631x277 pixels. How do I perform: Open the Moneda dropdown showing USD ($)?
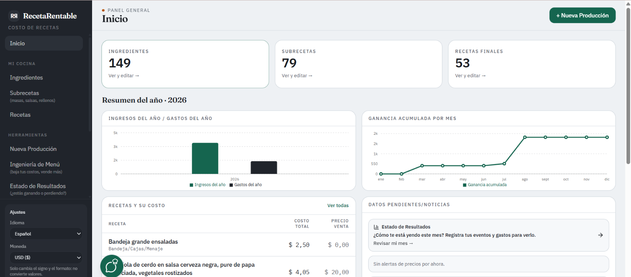point(46,258)
